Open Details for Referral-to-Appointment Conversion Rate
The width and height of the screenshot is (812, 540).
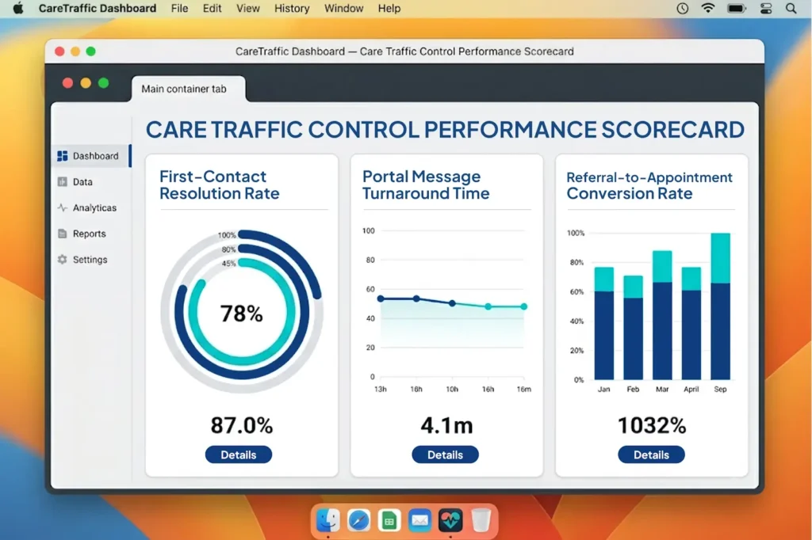[651, 454]
